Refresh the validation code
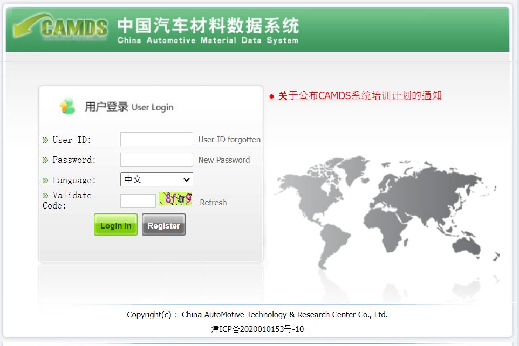The image size is (519, 346). 213,203
